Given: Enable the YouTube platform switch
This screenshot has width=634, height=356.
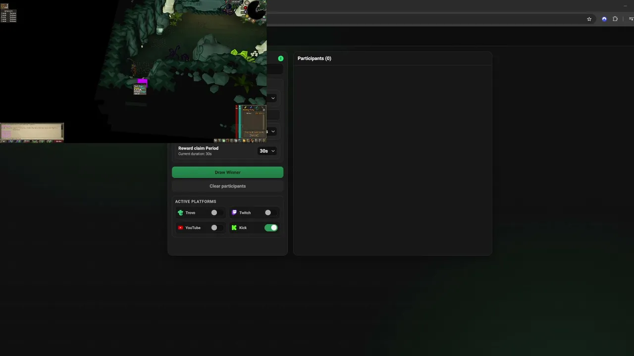Looking at the screenshot, I should pos(217,227).
